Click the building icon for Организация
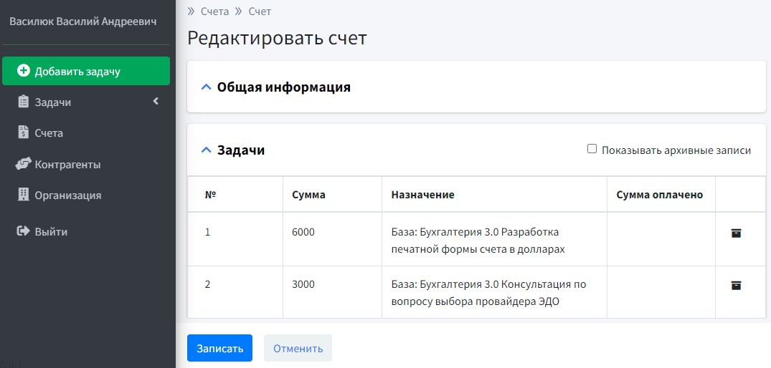Screen dimensions: 771x368 [23, 195]
